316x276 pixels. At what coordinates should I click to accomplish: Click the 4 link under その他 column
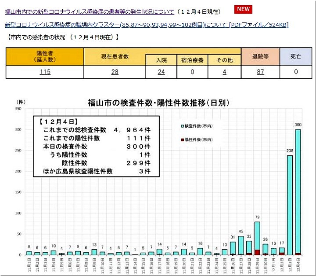[224, 72]
